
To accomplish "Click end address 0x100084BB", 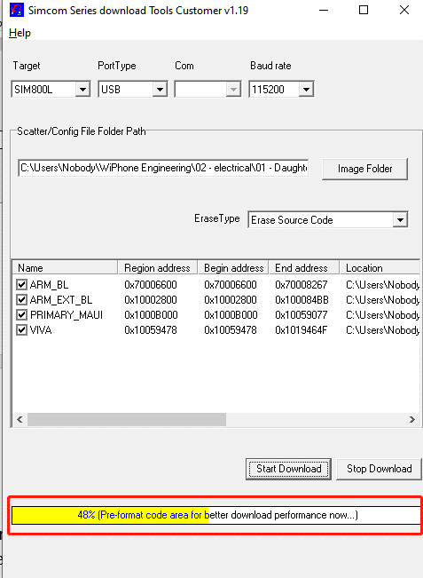I will [x=302, y=300].
